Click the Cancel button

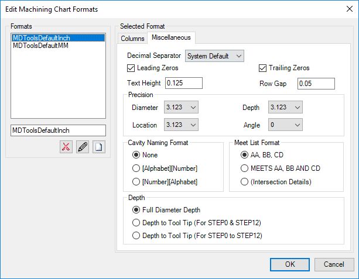pyautogui.click(x=334, y=264)
